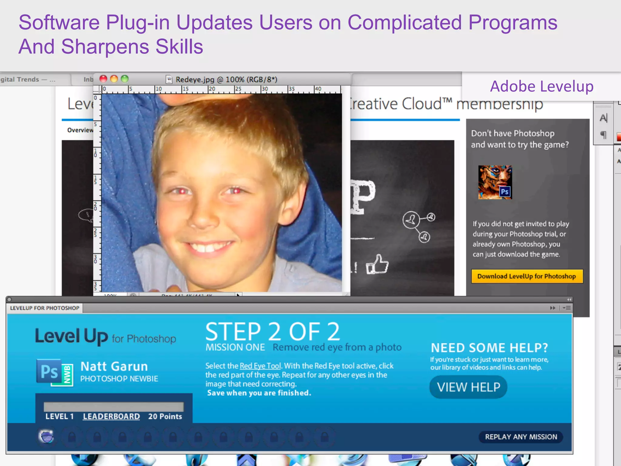
Task: Click the ruler origin corner of Redeye.jpg window
Action: (x=97, y=89)
